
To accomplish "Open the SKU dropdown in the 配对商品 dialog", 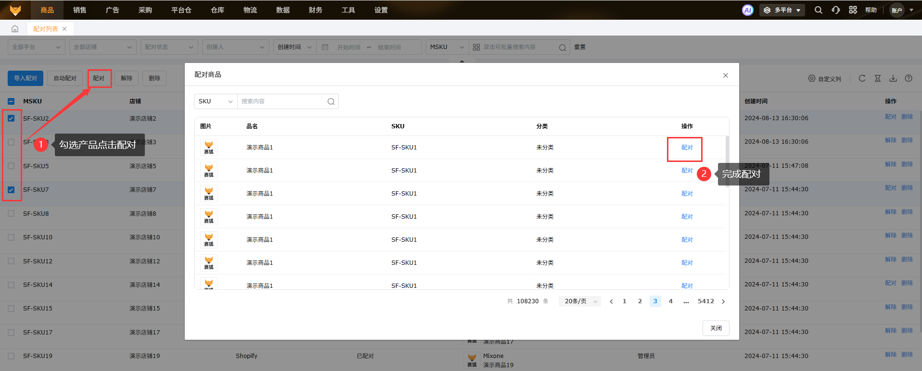I will (216, 101).
